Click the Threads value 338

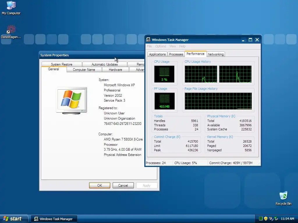[x=195, y=125]
